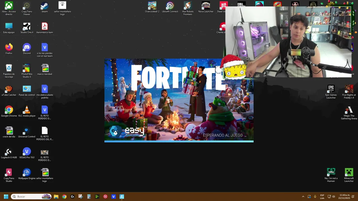
Task: Open Este equipo on the desktop
Action: coord(9,28)
